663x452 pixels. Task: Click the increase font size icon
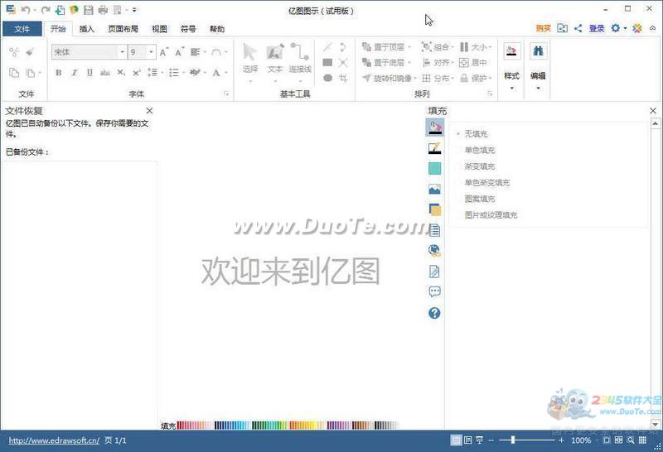(163, 52)
